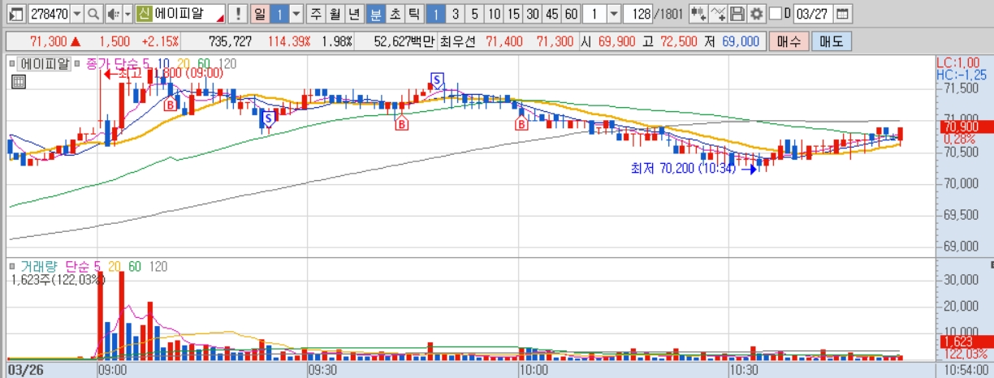Select the 1-minute interval button

[435, 14]
